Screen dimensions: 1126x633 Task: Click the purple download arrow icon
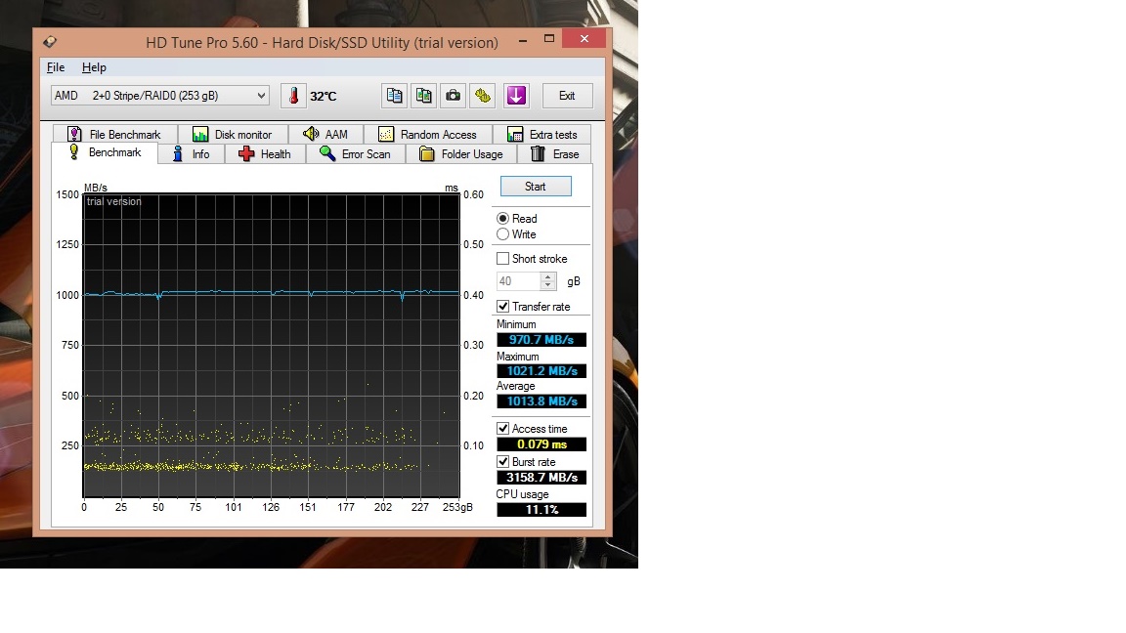tap(516, 96)
